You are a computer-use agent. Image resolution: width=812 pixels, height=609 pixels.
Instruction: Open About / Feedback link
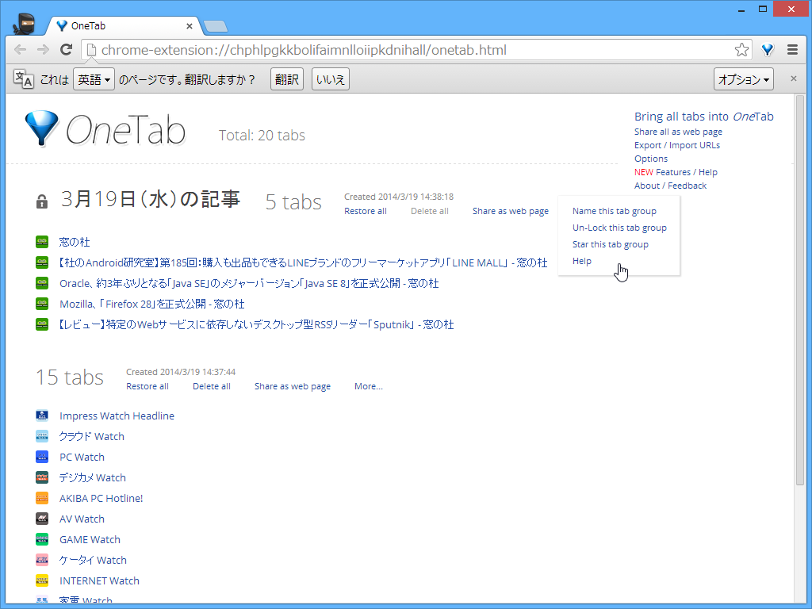tap(670, 186)
